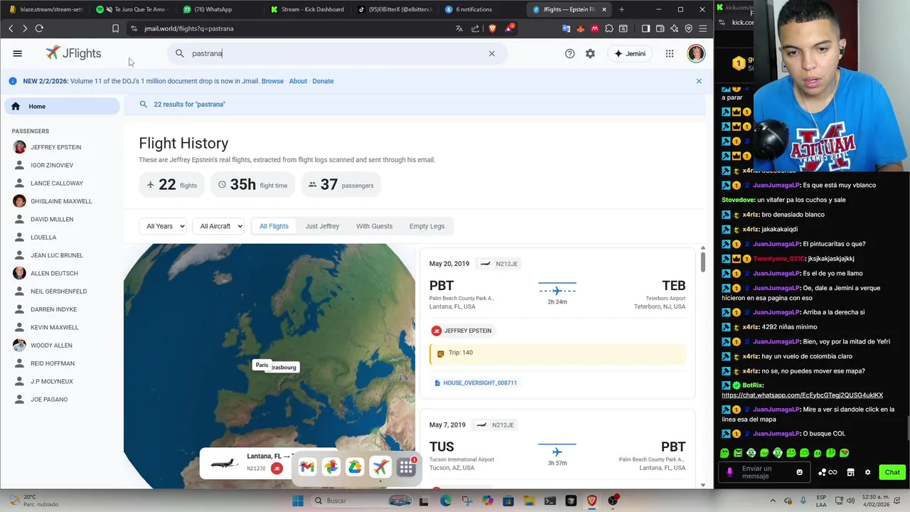The height and width of the screenshot is (512, 910).
Task: Switch to the WhatsApp browser tab
Action: pos(212,9)
